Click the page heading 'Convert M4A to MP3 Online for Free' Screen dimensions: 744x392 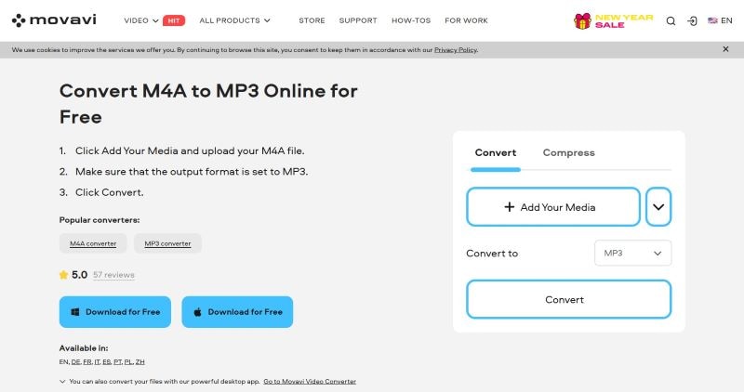tap(208, 104)
